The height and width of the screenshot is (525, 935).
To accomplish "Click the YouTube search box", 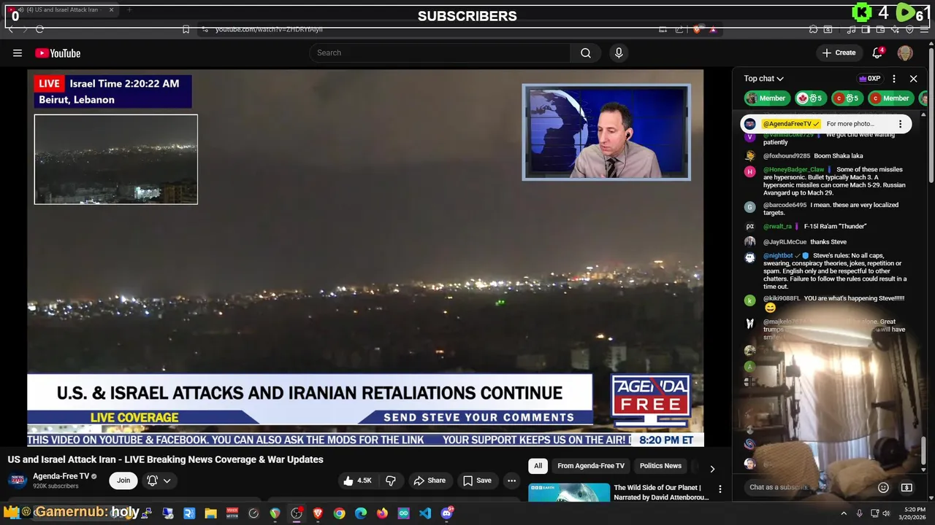I will click(x=440, y=52).
